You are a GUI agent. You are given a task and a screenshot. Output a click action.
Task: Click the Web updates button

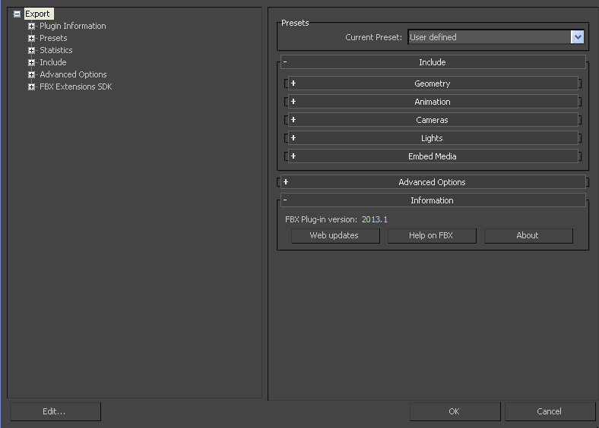coord(334,235)
